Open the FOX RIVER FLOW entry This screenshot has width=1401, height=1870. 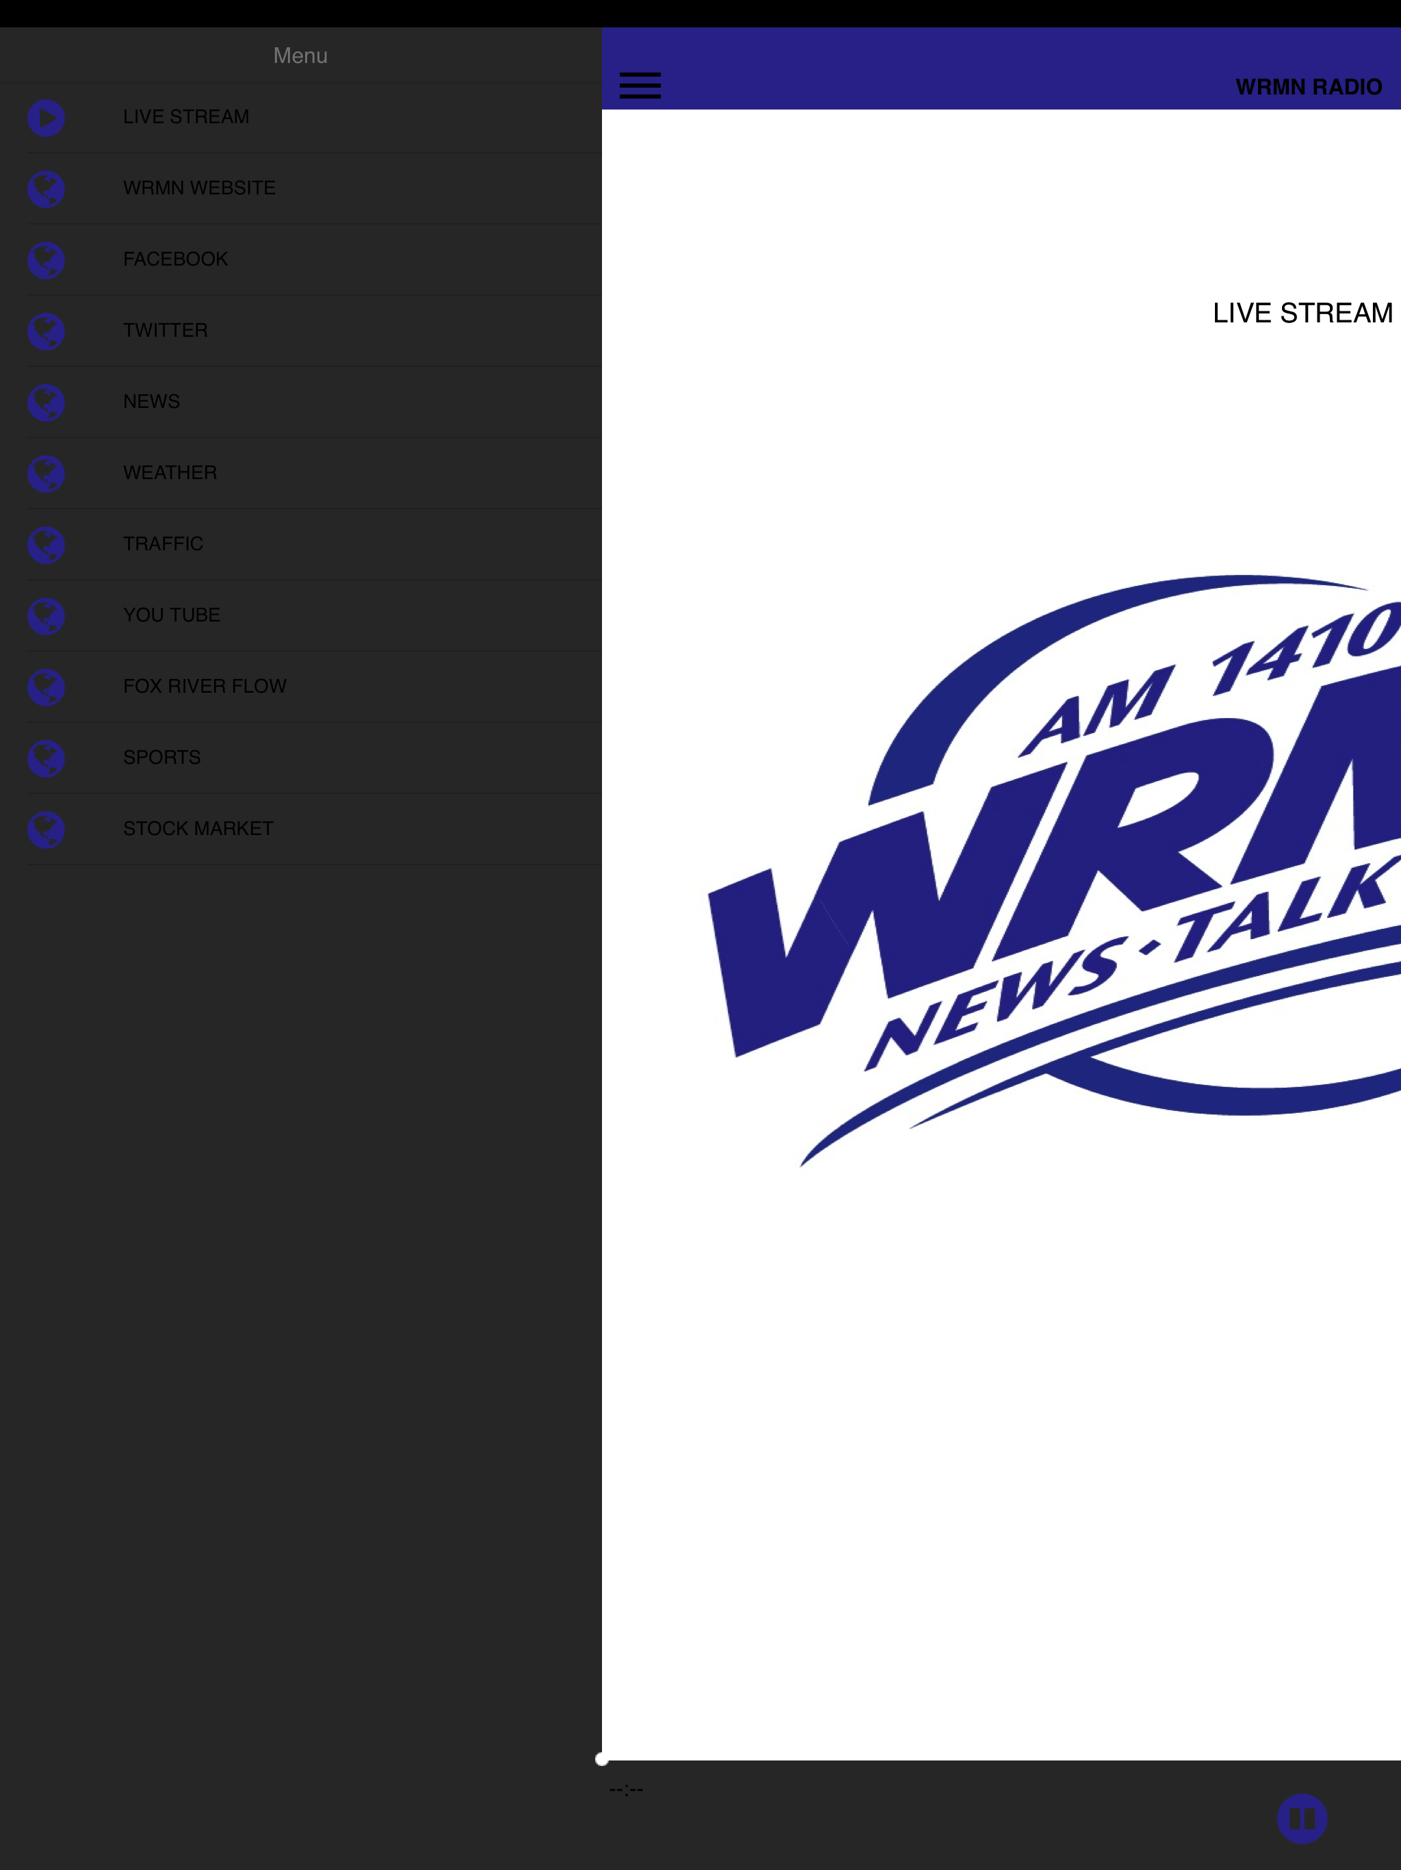tap(301, 687)
